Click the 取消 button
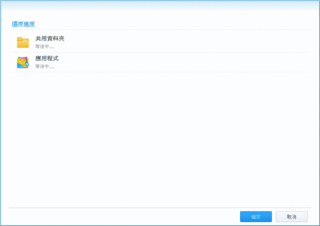320x226 pixels. point(291,217)
